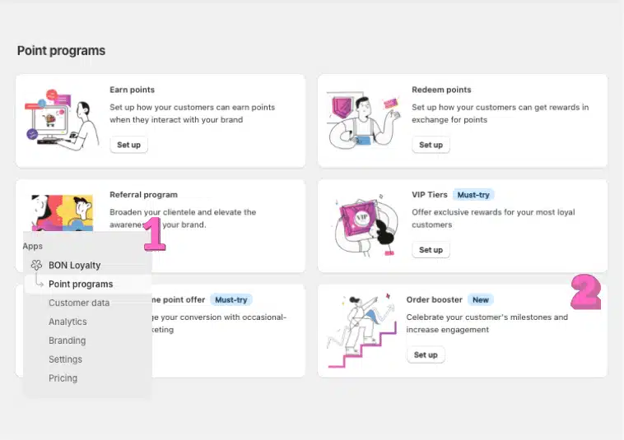Click the Redeem points illustration
This screenshot has height=440, width=624.
coord(364,120)
